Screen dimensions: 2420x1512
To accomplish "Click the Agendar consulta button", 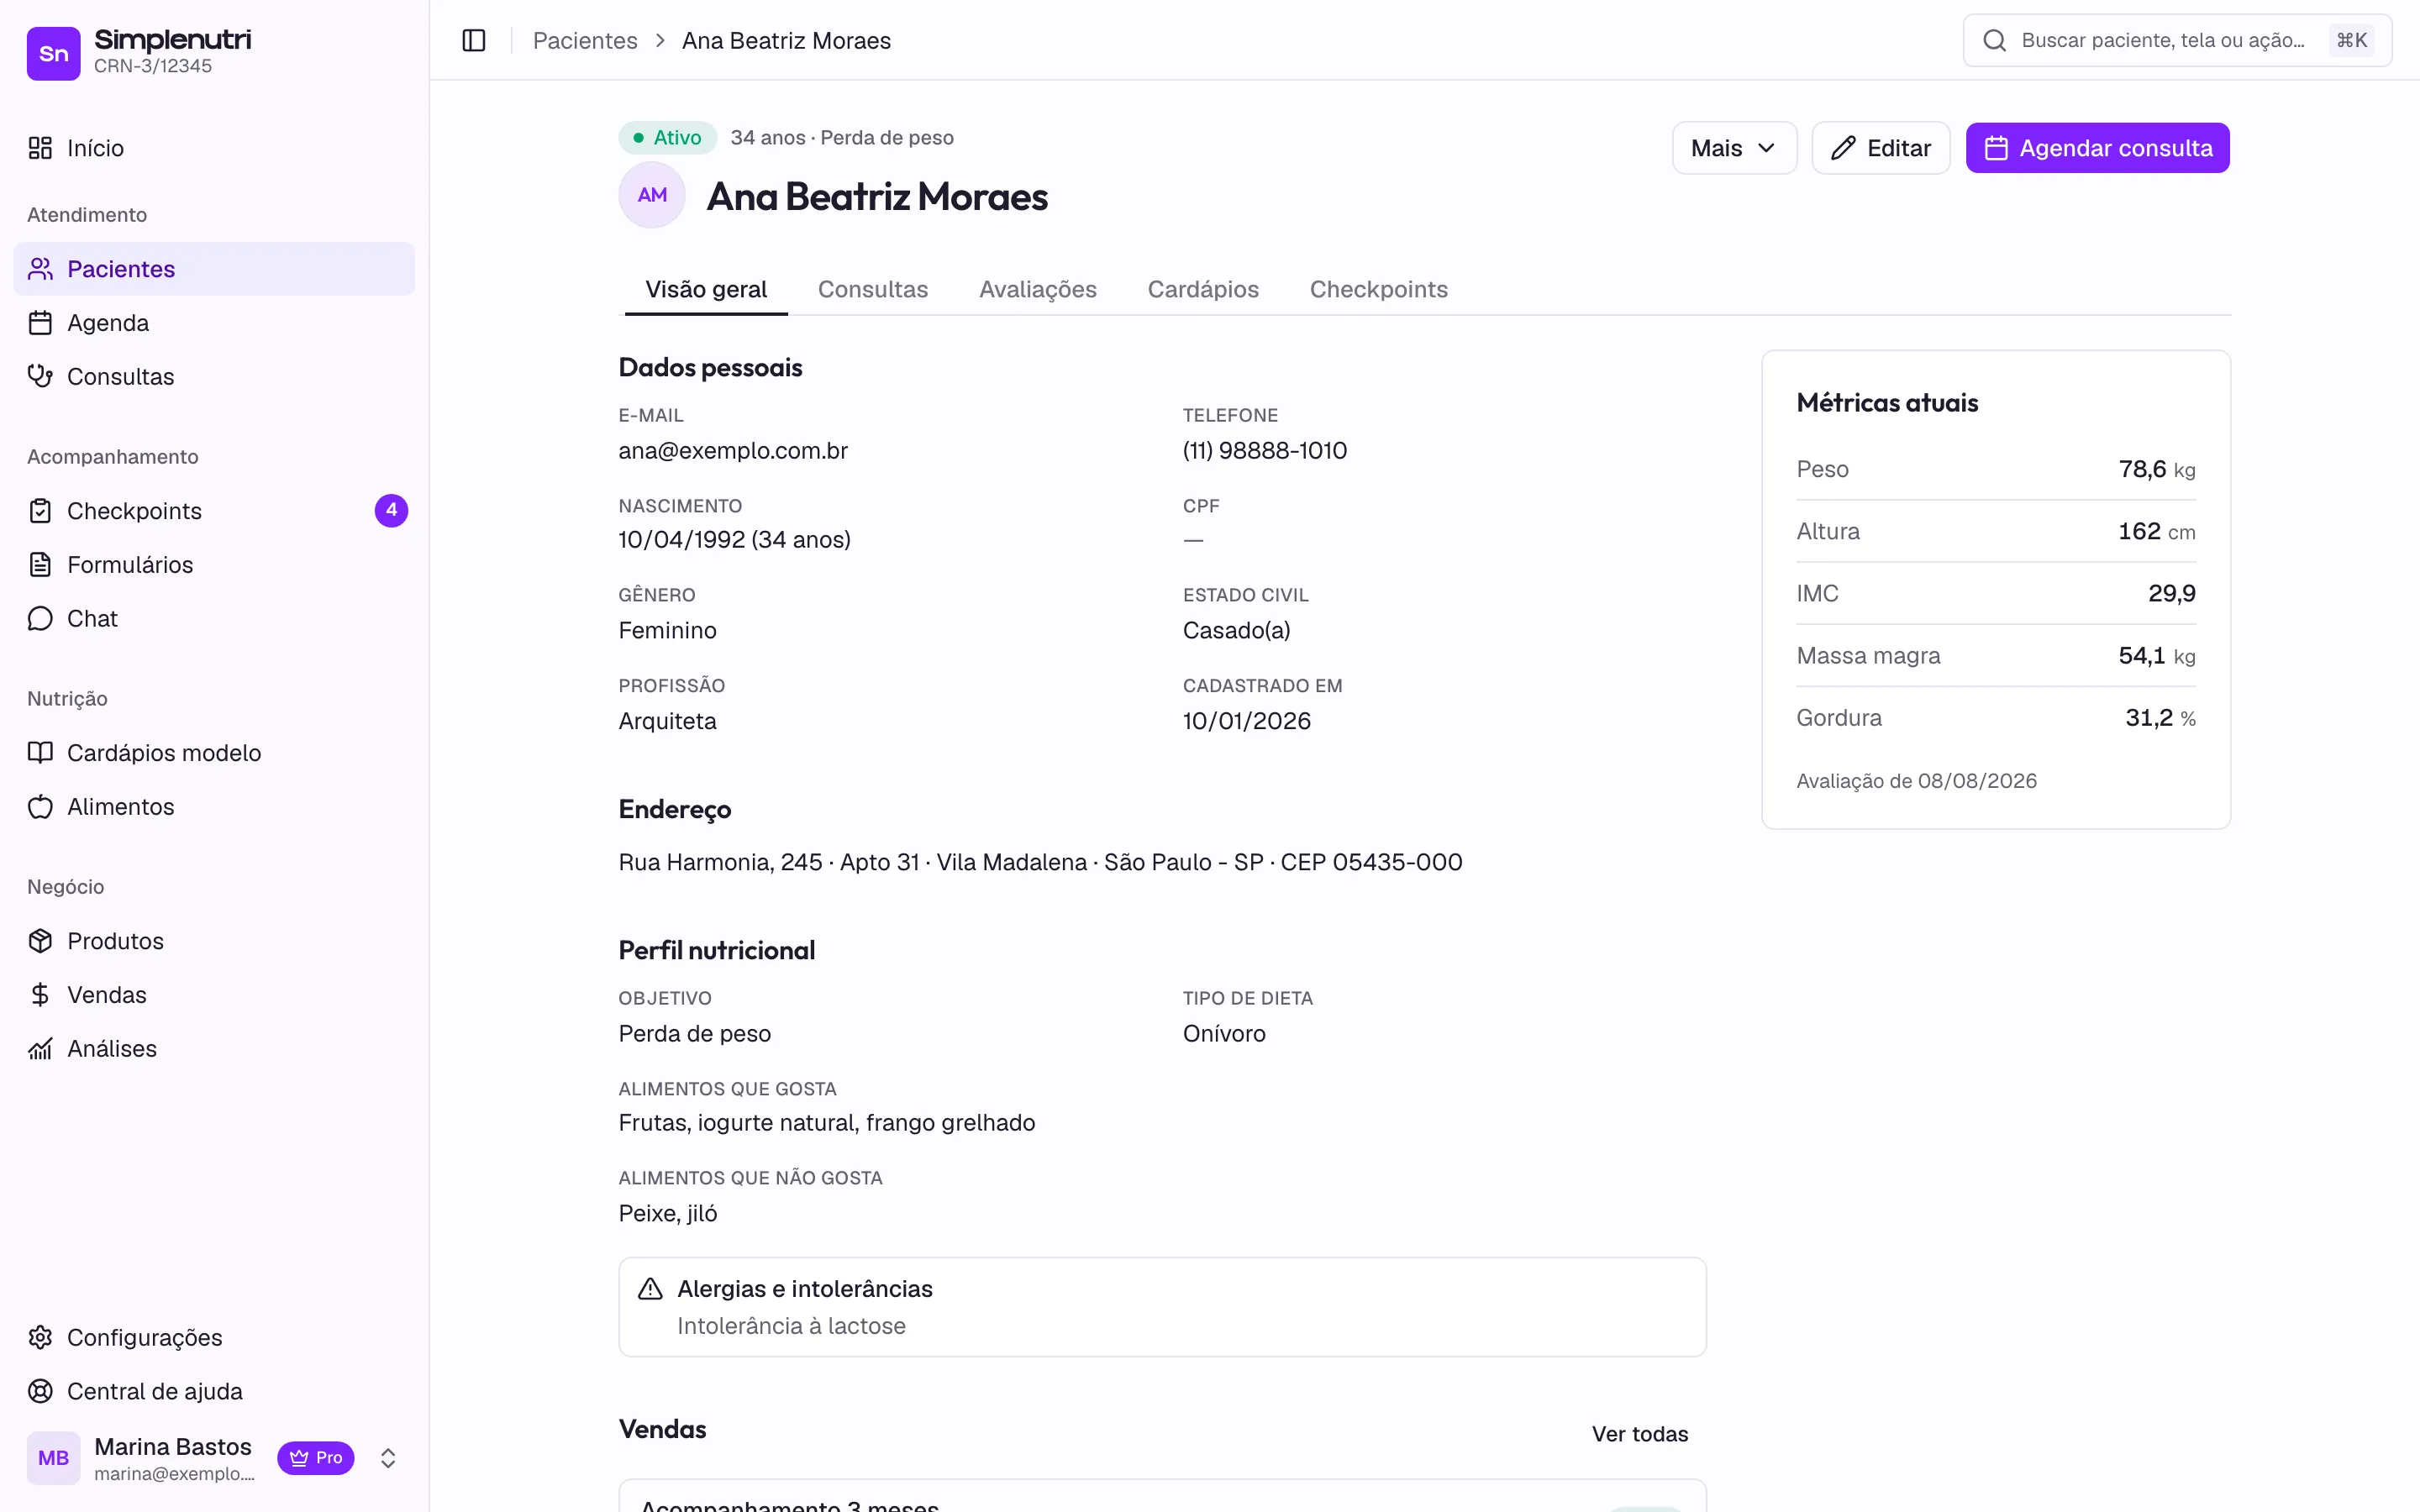I will pyautogui.click(x=2097, y=148).
